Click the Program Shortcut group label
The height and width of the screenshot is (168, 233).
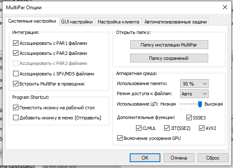pos(31,97)
